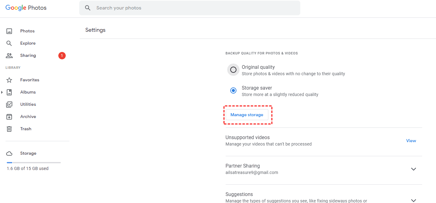Click the Archive box icon
The width and height of the screenshot is (436, 203).
tap(9, 117)
